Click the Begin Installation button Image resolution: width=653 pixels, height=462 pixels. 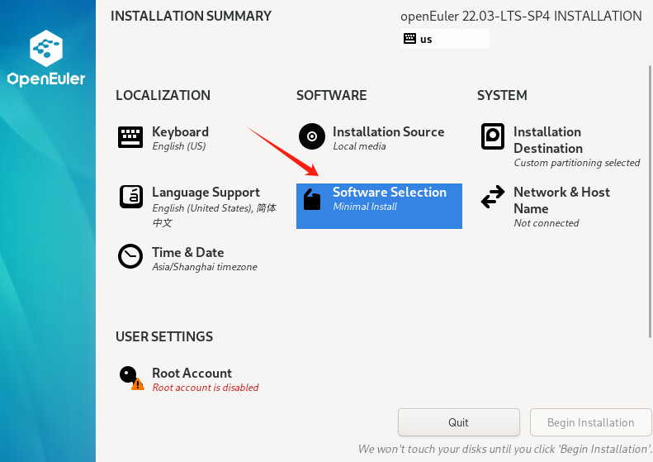[590, 422]
